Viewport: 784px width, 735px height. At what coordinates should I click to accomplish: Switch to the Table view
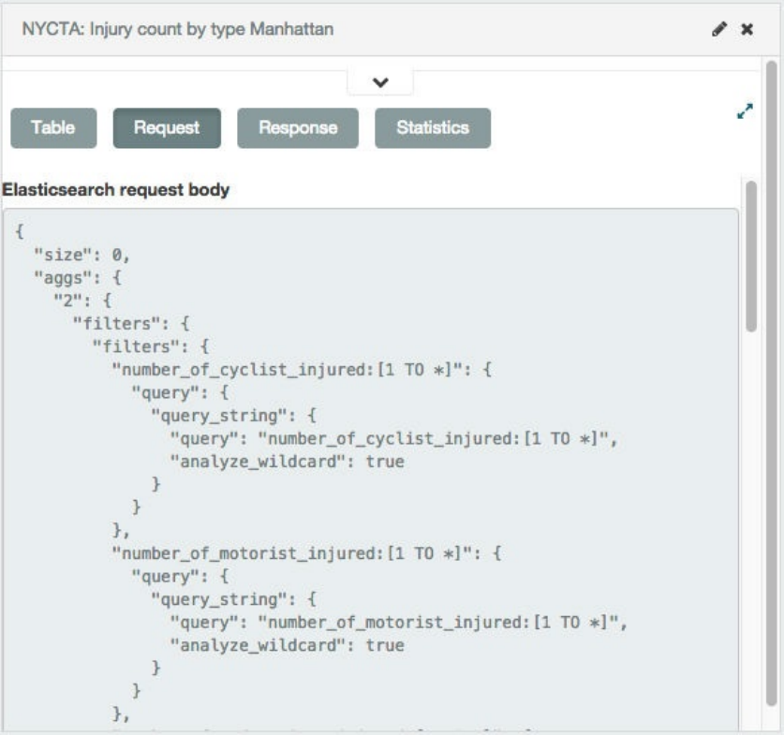[52, 128]
